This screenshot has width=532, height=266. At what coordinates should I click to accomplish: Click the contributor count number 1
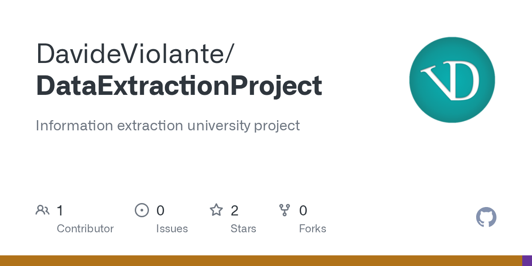click(60, 211)
